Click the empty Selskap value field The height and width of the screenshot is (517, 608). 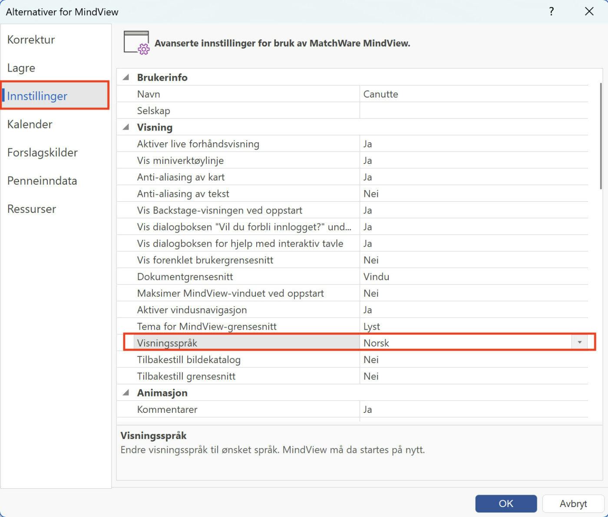473,111
